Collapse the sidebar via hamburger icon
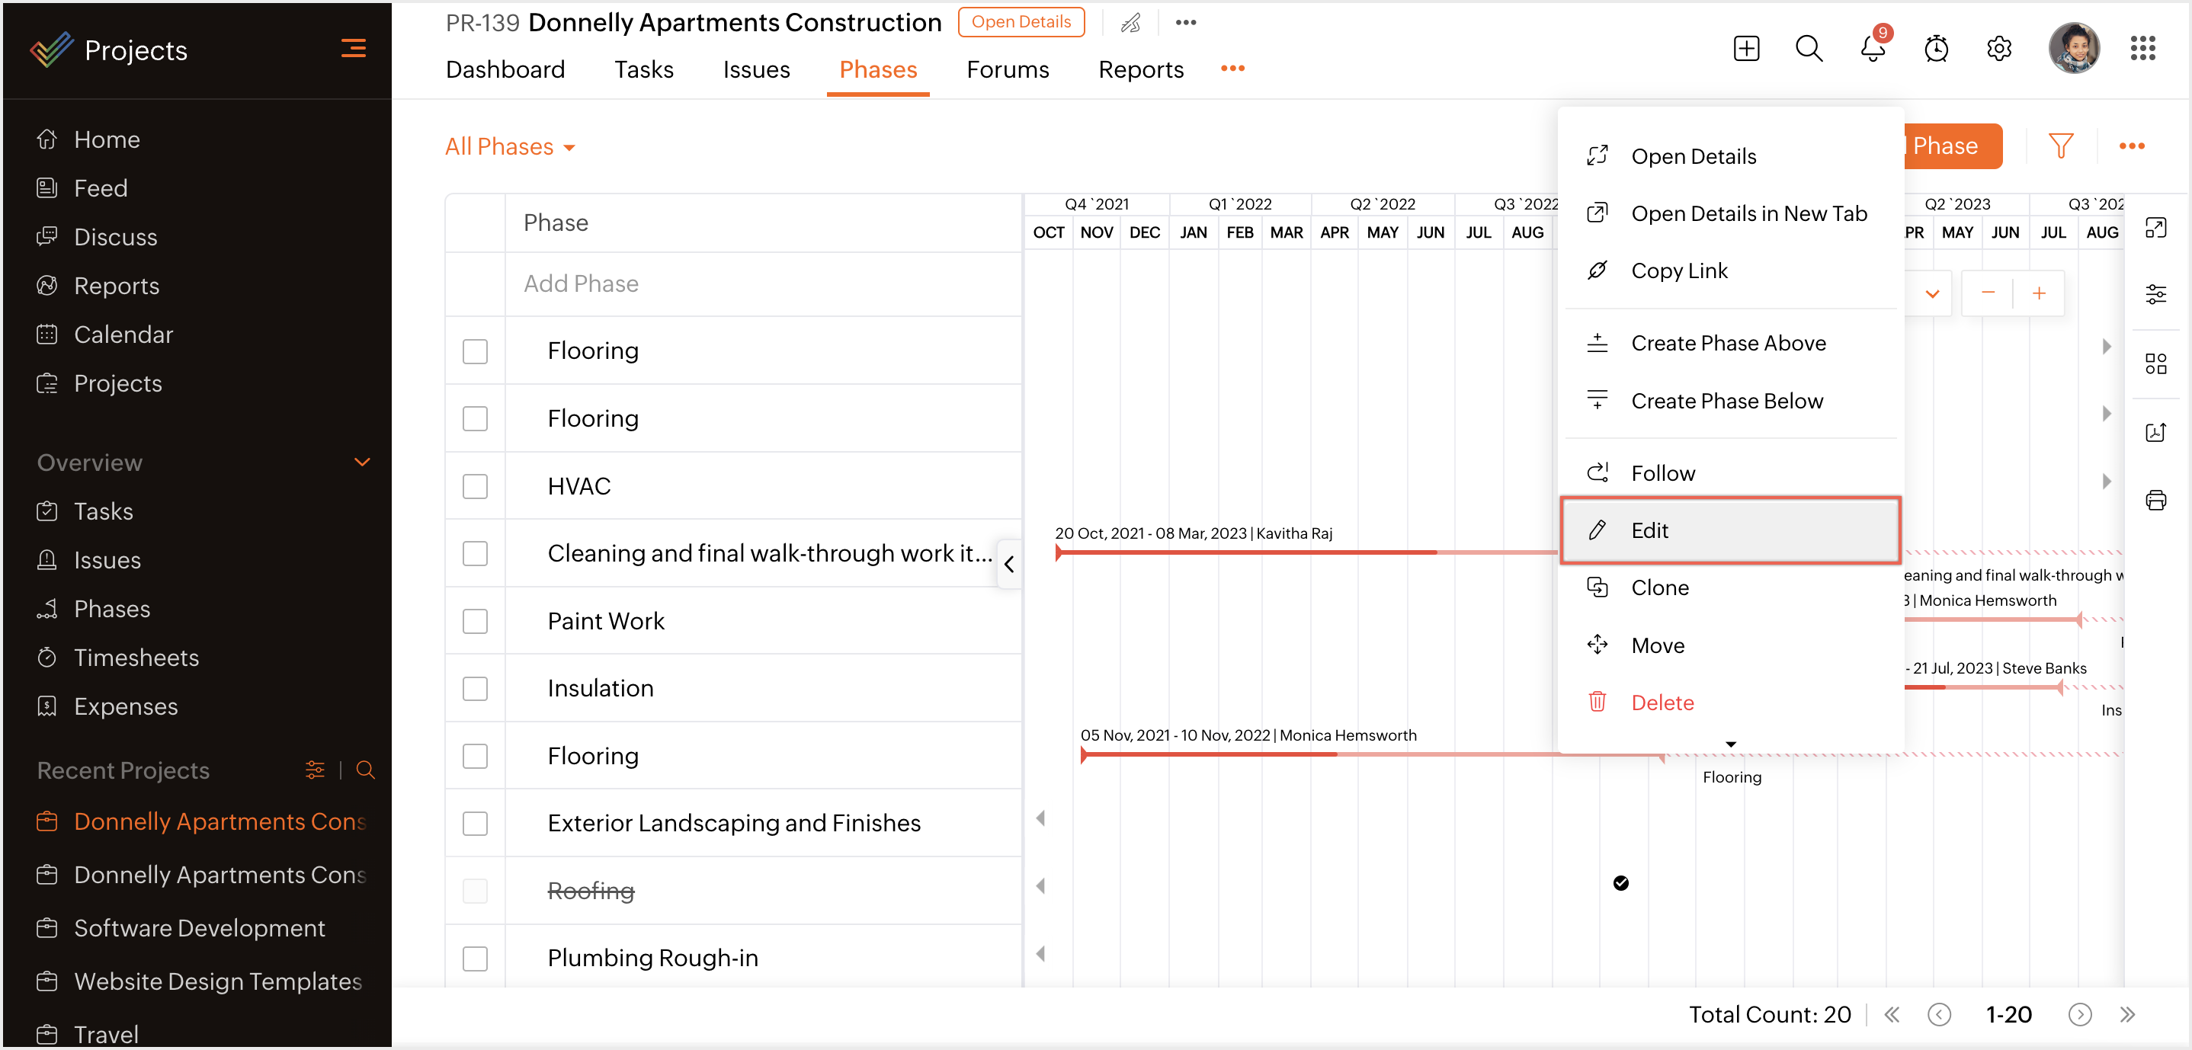Viewport: 2192px width, 1050px height. click(x=353, y=49)
